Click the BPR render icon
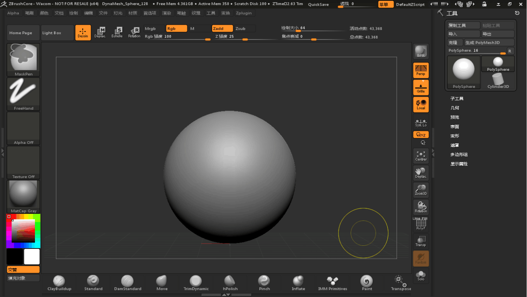 421,52
